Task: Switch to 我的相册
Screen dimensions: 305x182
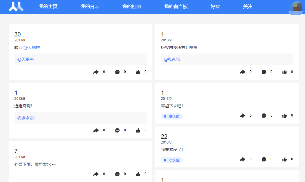Action: (x=132, y=6)
